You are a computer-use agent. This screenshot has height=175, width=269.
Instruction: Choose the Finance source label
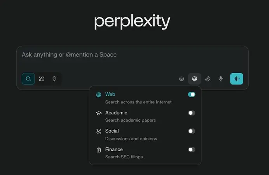(114, 149)
